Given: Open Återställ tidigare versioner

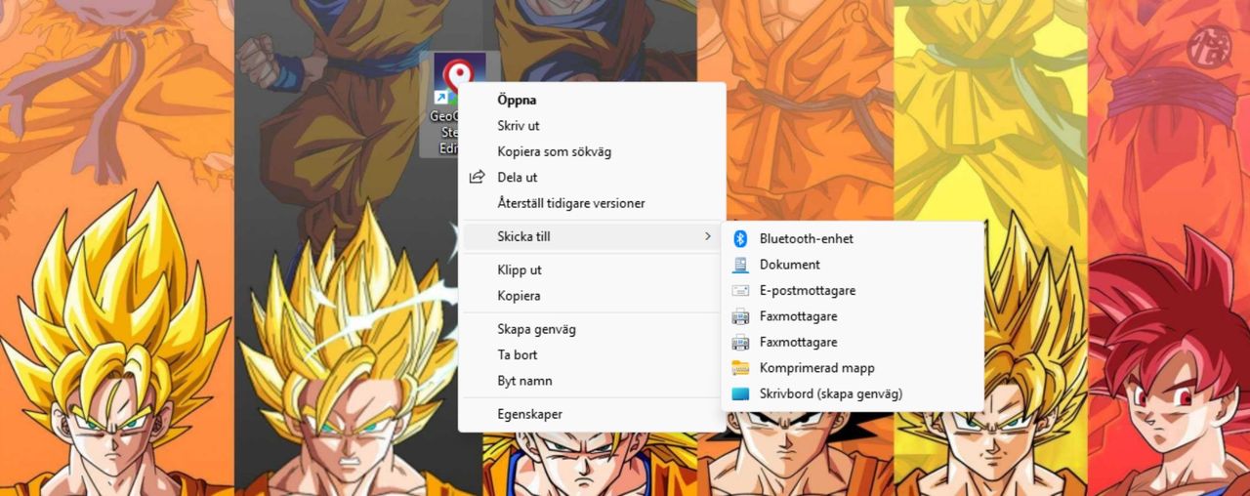Looking at the screenshot, I should coord(592,204).
